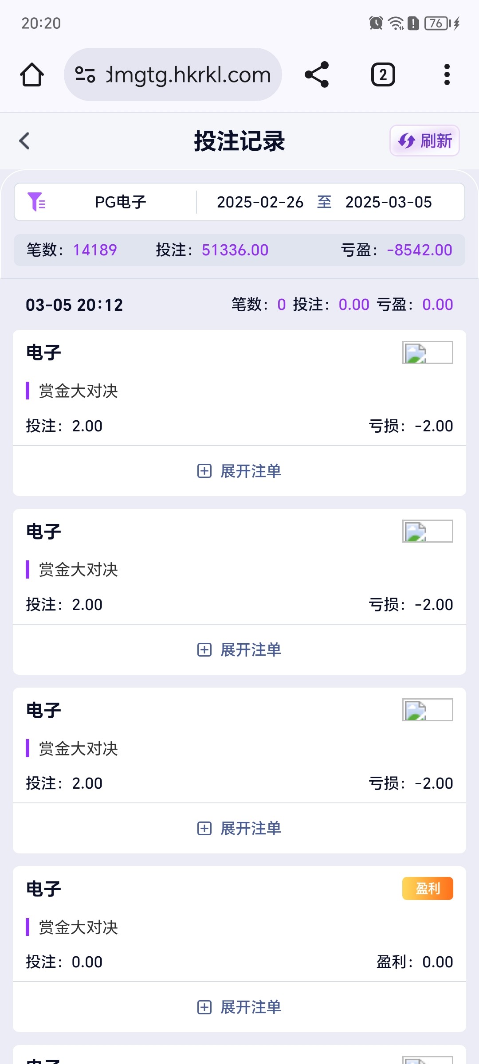Tap the share icon

[x=317, y=74]
